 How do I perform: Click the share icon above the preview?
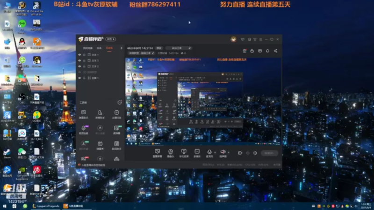tap(275, 51)
